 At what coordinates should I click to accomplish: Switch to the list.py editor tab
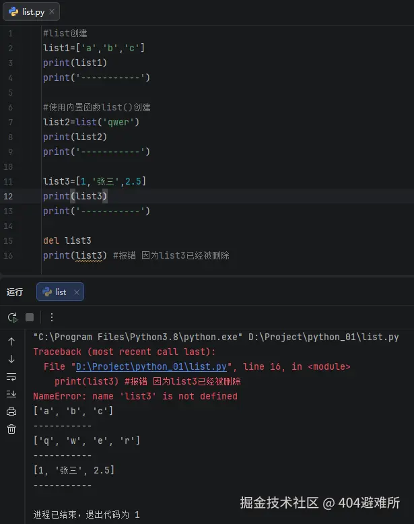pyautogui.click(x=31, y=11)
